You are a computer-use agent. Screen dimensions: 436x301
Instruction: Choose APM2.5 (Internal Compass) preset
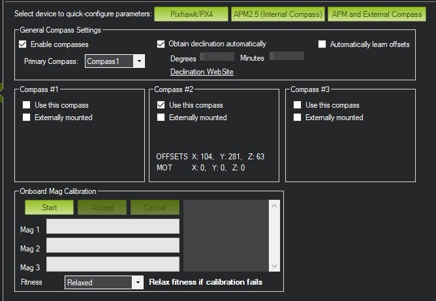(x=278, y=14)
